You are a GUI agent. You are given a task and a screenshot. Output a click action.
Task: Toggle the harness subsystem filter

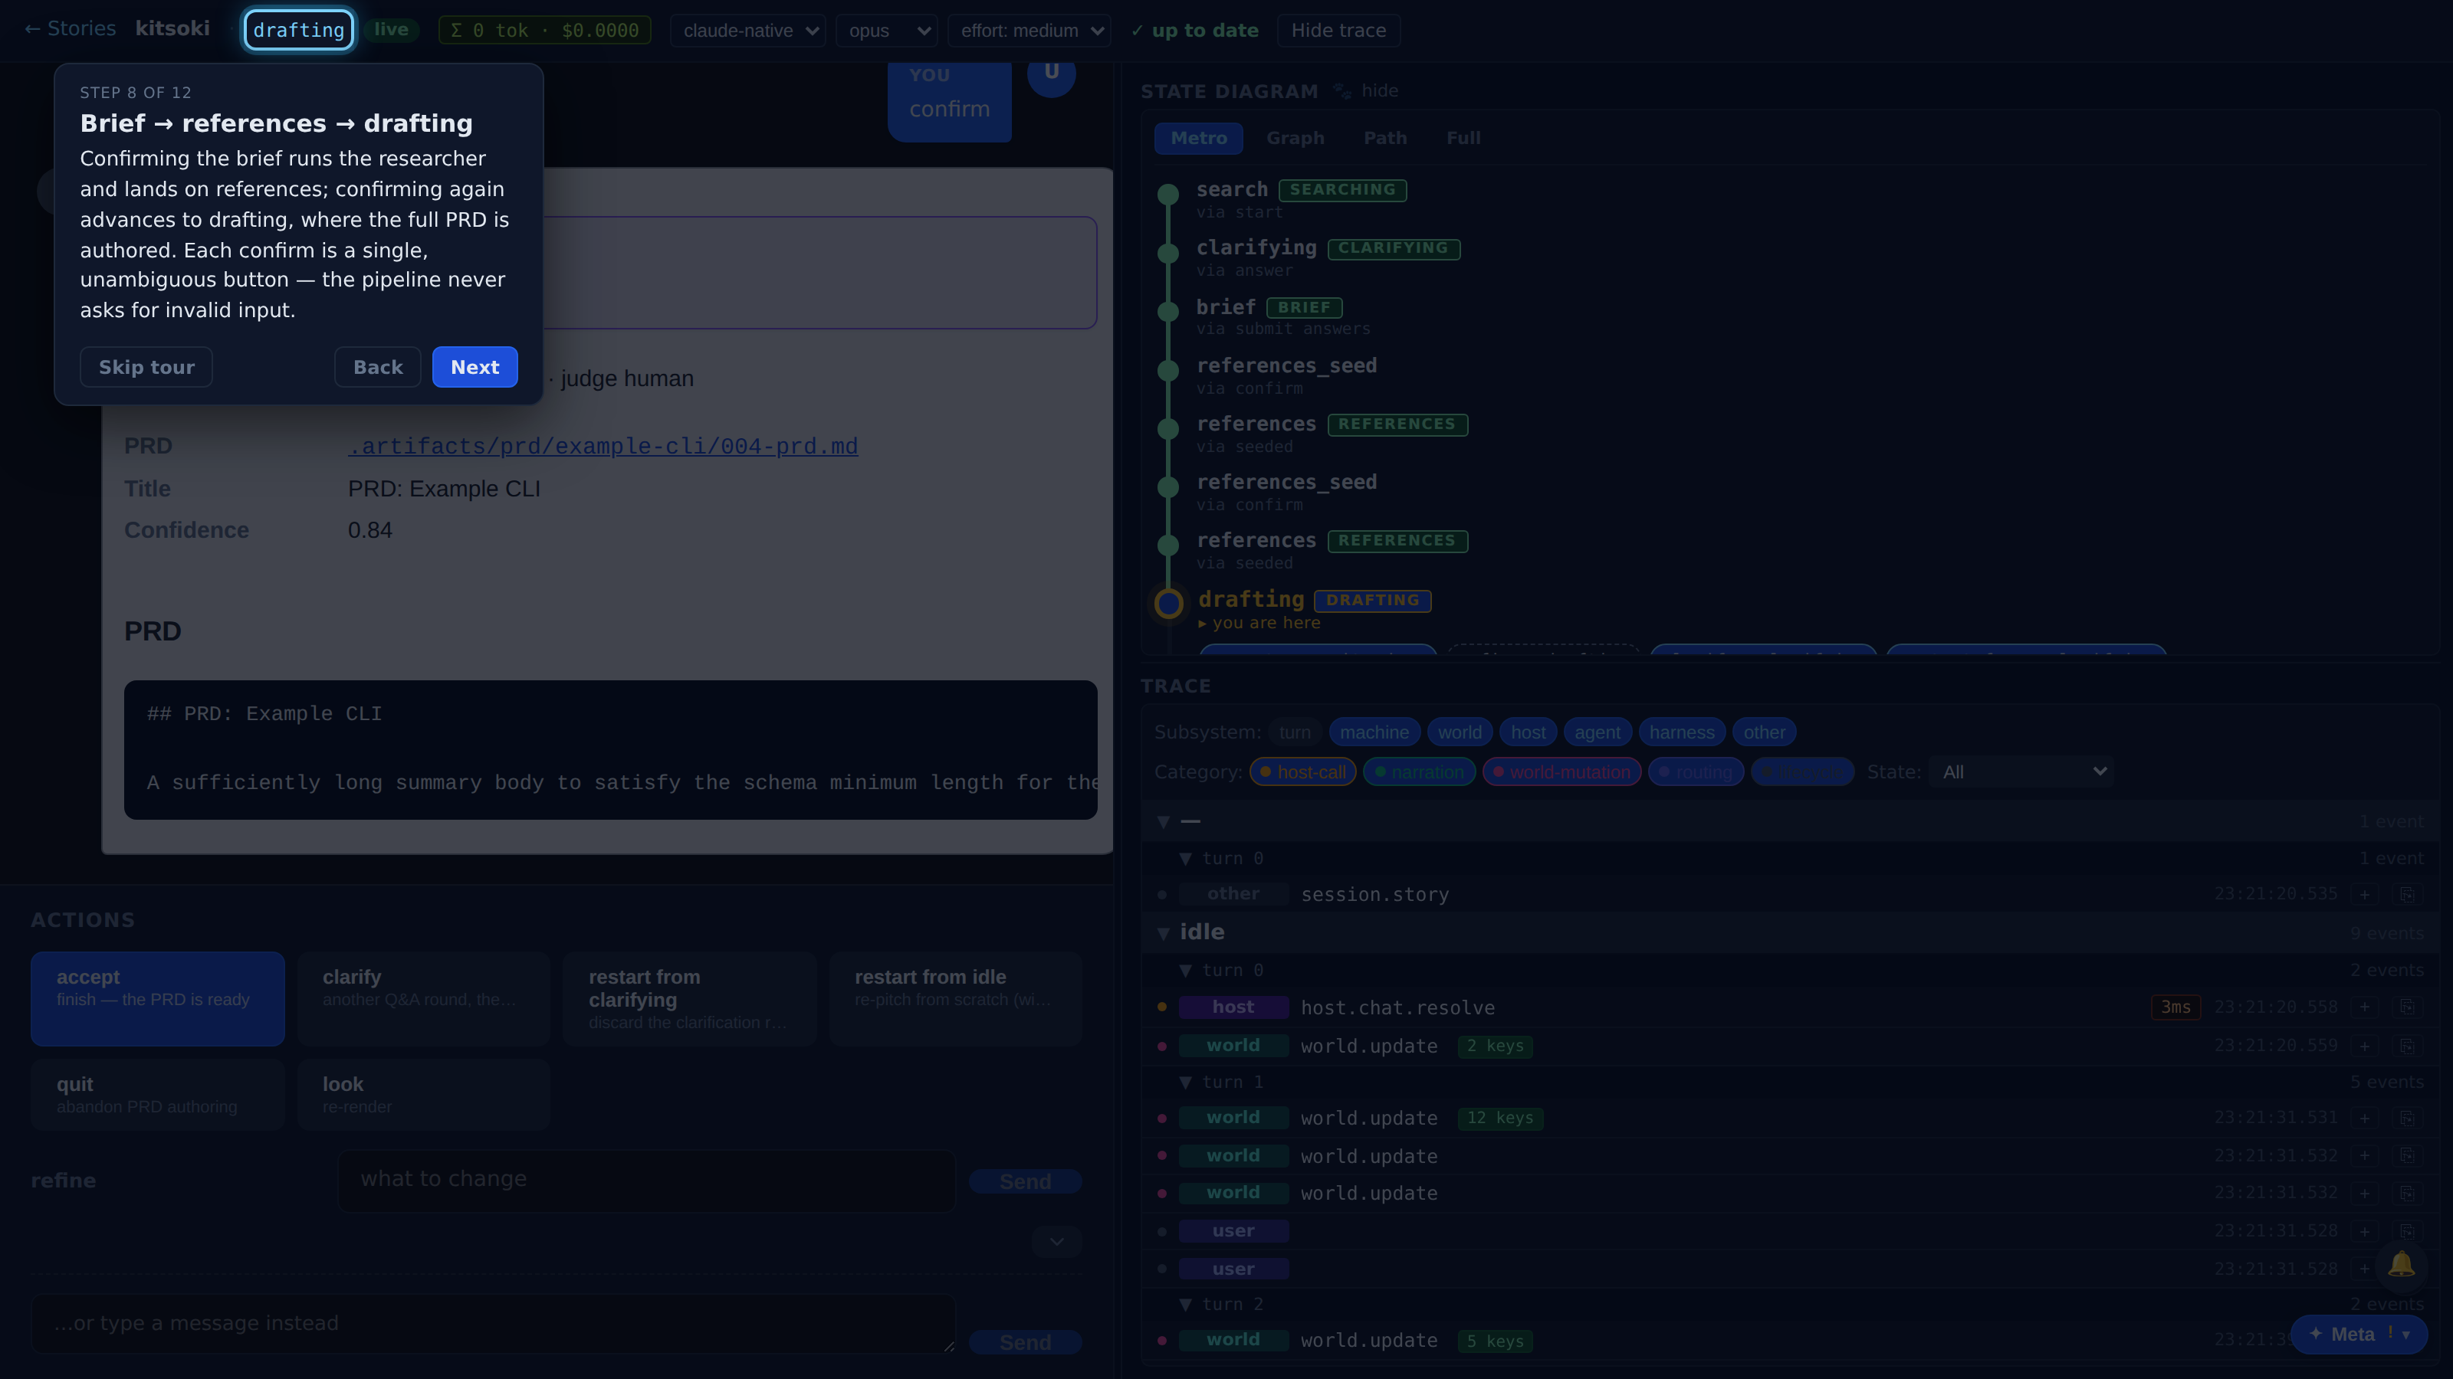tap(1681, 732)
